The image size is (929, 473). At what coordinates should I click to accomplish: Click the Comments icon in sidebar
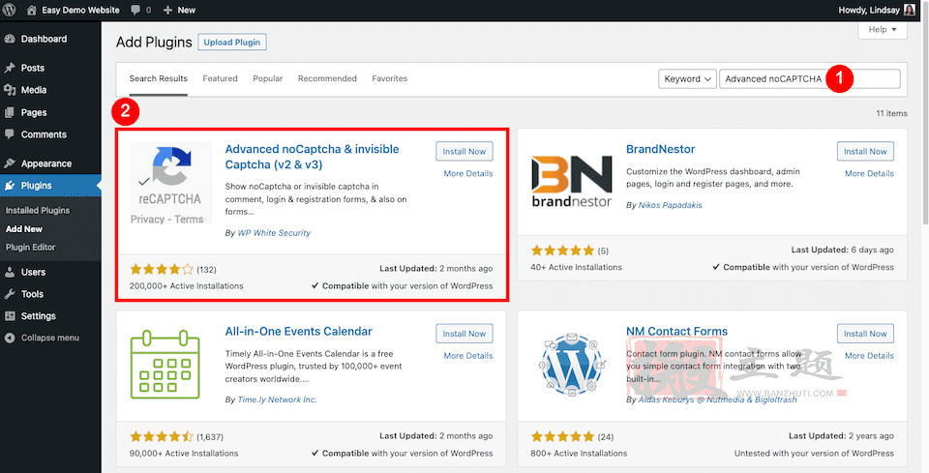(10, 134)
